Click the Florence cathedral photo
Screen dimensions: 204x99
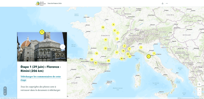point(42,47)
